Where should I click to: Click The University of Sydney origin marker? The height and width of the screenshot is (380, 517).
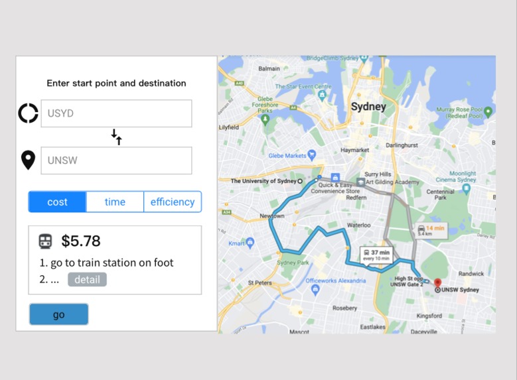pos(300,181)
